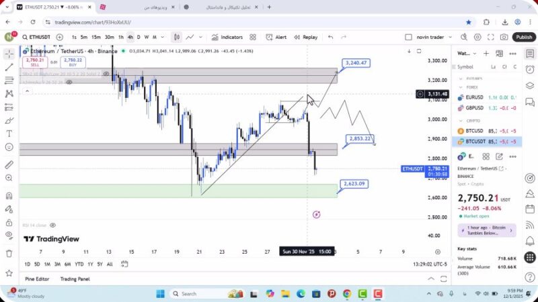Switch to the Trading Panel tab

(x=75, y=279)
